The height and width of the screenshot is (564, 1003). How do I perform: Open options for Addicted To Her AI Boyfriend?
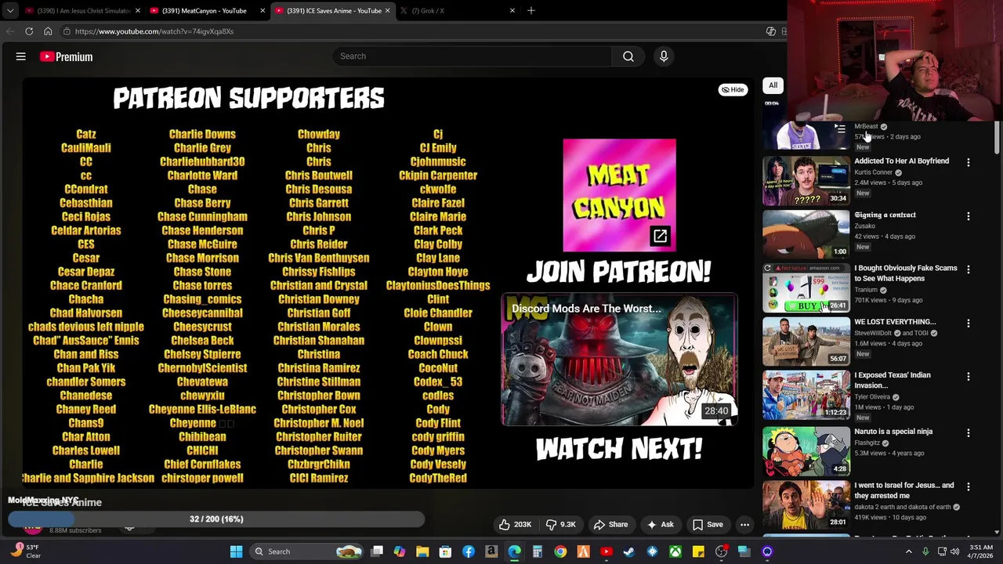[969, 163]
